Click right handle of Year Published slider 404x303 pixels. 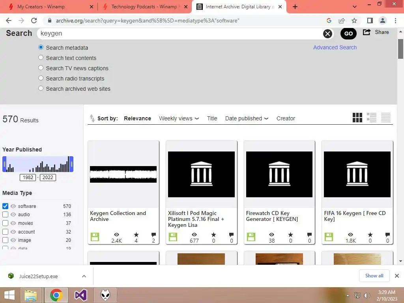click(x=72, y=164)
